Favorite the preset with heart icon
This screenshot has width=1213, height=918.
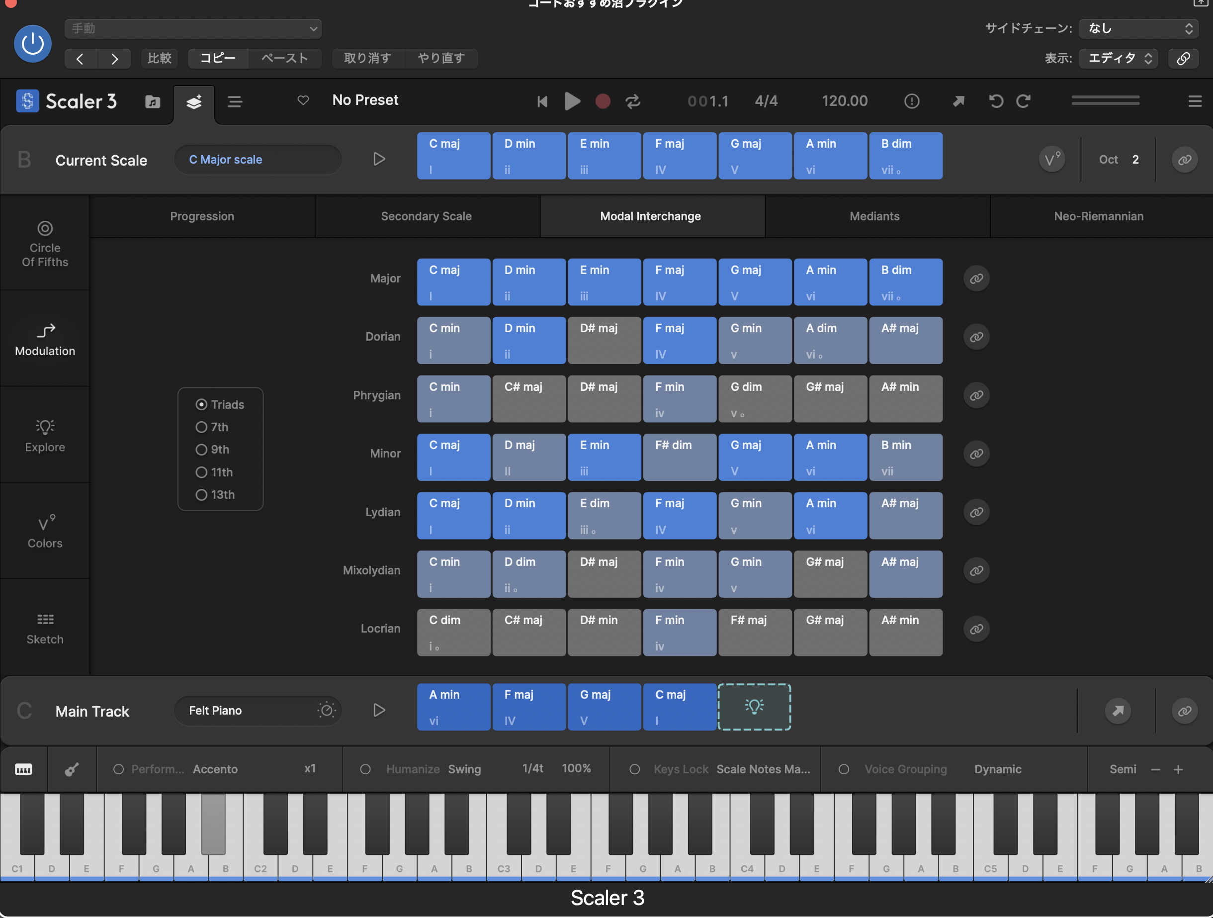click(x=303, y=100)
